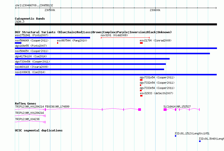Click the 230500k ruler tick label
224x151 pixels.
coord(50,10)
